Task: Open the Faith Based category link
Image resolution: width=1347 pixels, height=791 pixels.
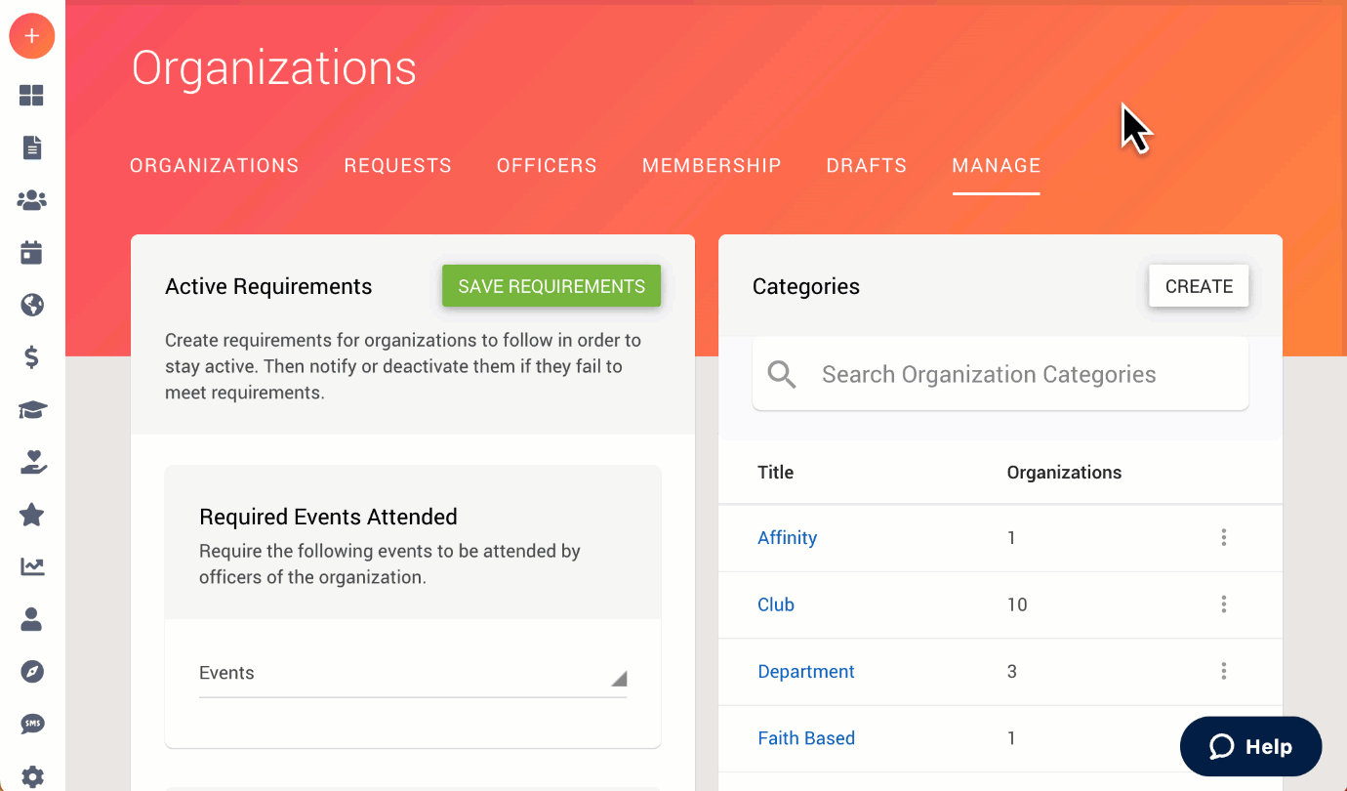Action: click(806, 738)
